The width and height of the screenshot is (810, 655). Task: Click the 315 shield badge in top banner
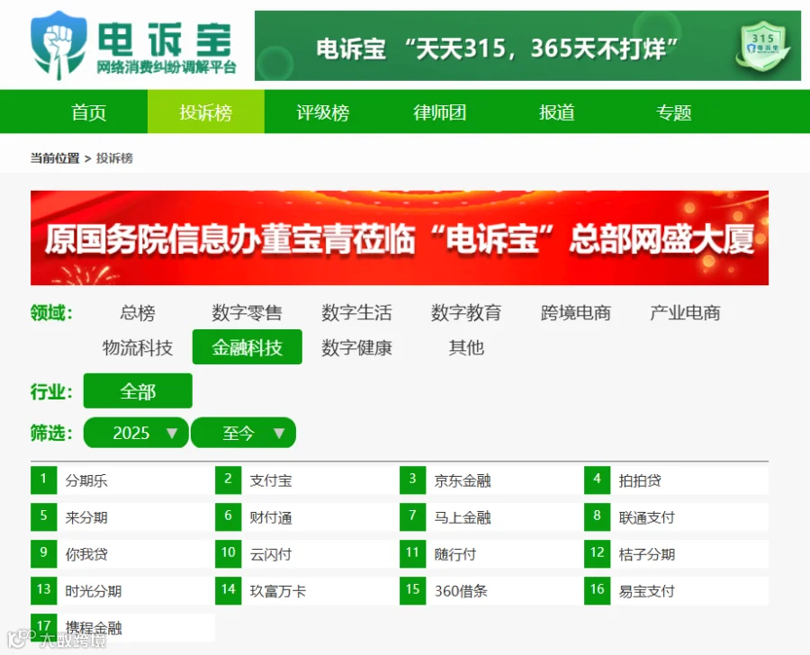[762, 48]
